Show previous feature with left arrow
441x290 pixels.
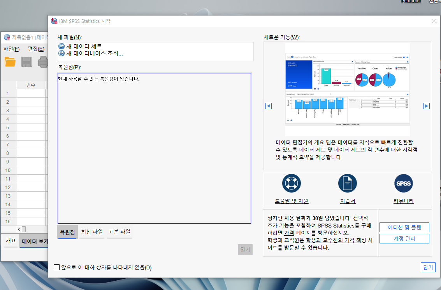click(x=269, y=106)
